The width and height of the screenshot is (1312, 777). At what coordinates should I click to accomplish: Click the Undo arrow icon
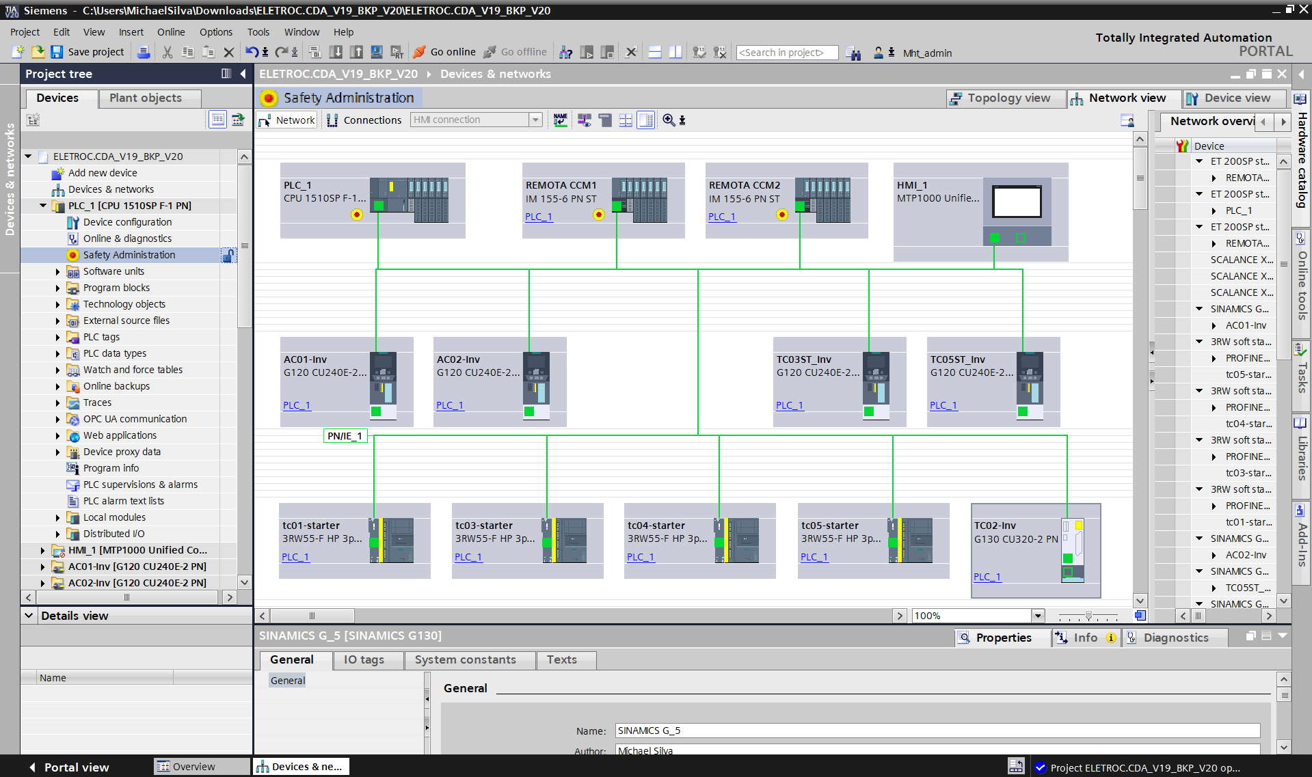pyautogui.click(x=252, y=52)
